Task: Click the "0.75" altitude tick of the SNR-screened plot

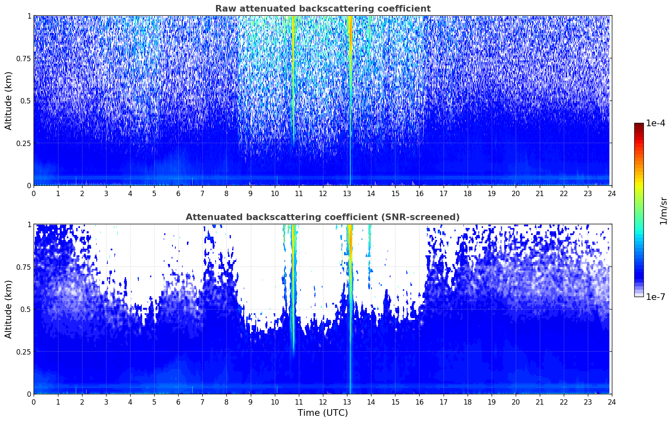Action: click(x=23, y=267)
